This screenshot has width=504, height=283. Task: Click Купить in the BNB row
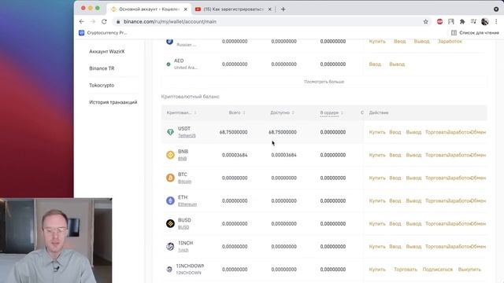tap(377, 155)
